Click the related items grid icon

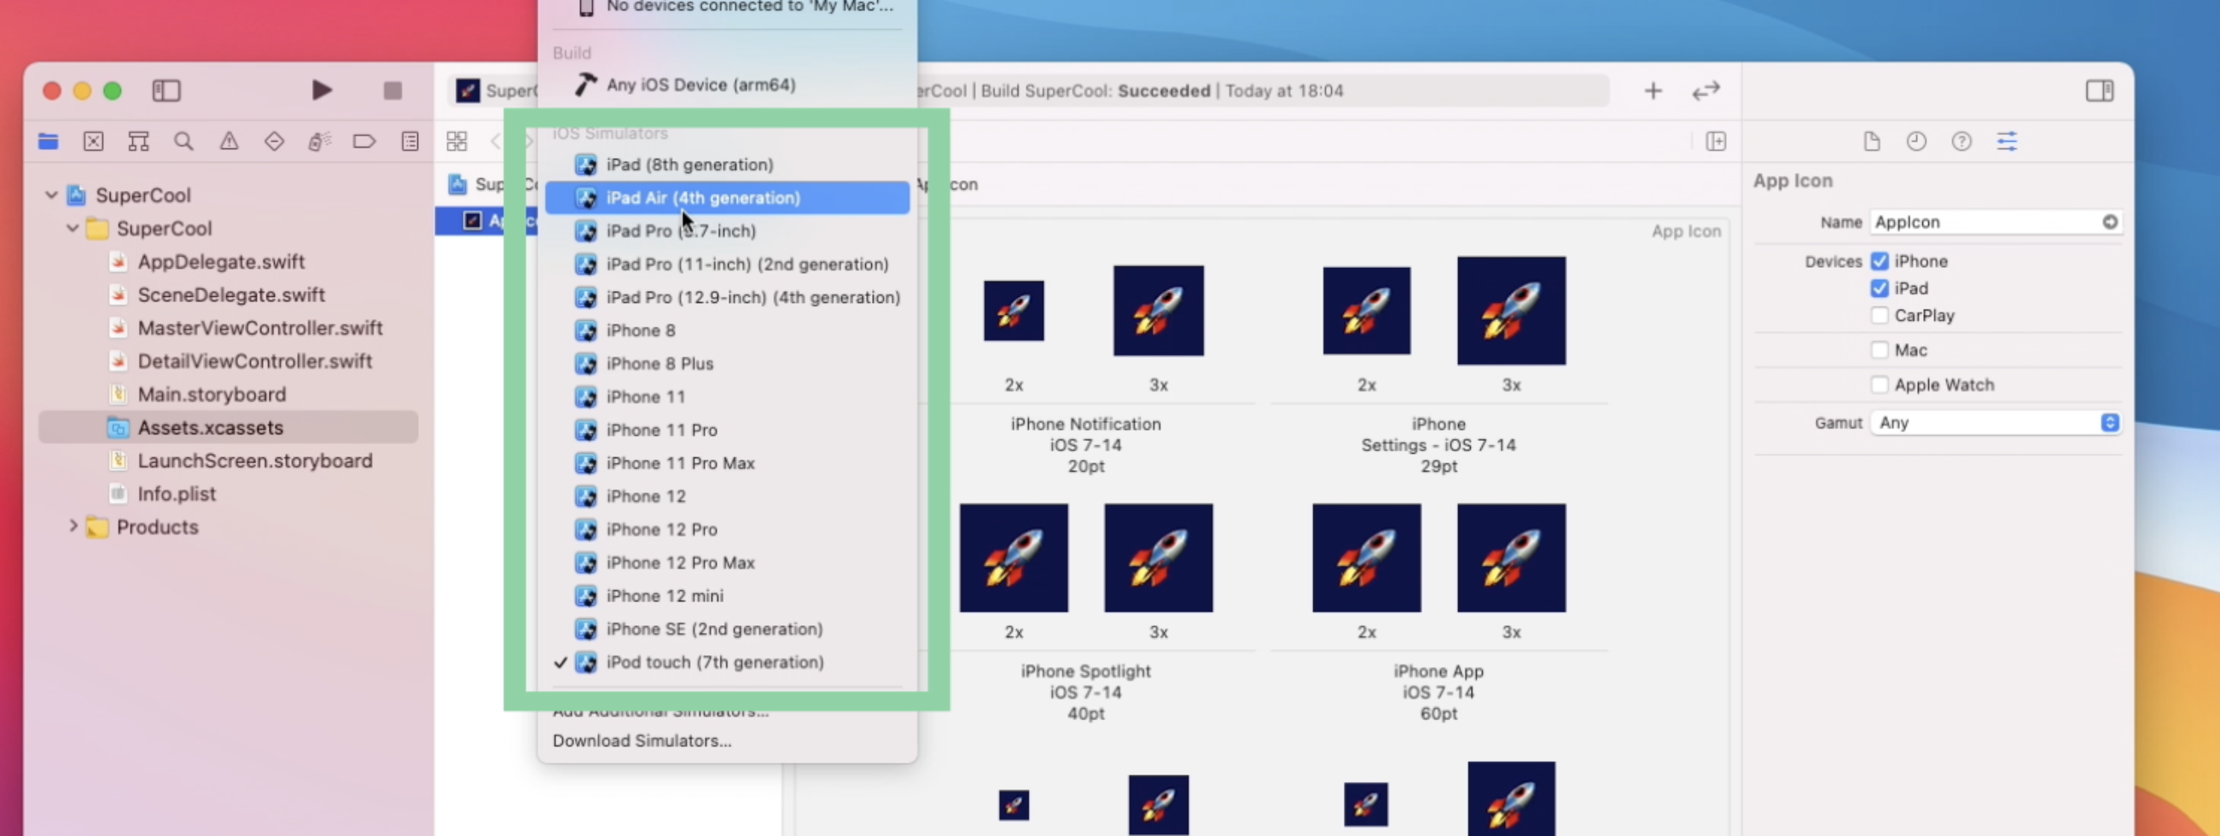point(456,142)
